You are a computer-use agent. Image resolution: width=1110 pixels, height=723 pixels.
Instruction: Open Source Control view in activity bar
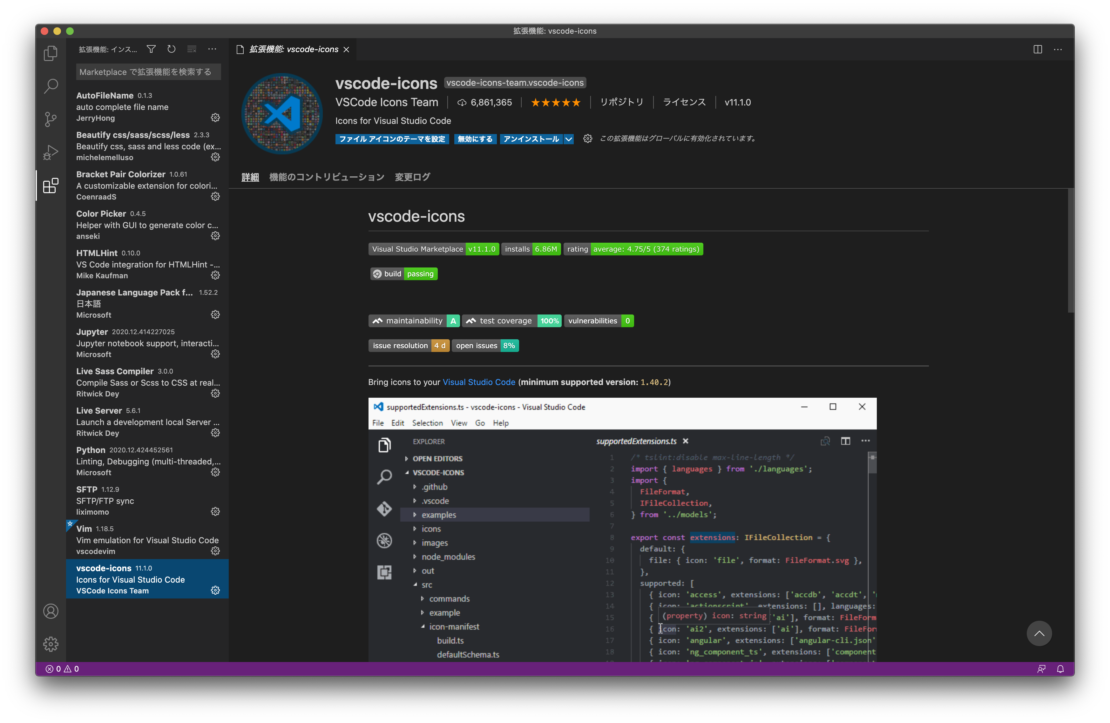(51, 119)
